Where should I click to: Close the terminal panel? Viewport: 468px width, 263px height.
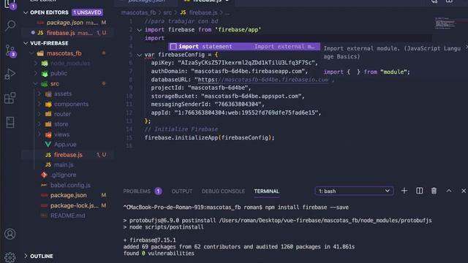[x=464, y=191]
